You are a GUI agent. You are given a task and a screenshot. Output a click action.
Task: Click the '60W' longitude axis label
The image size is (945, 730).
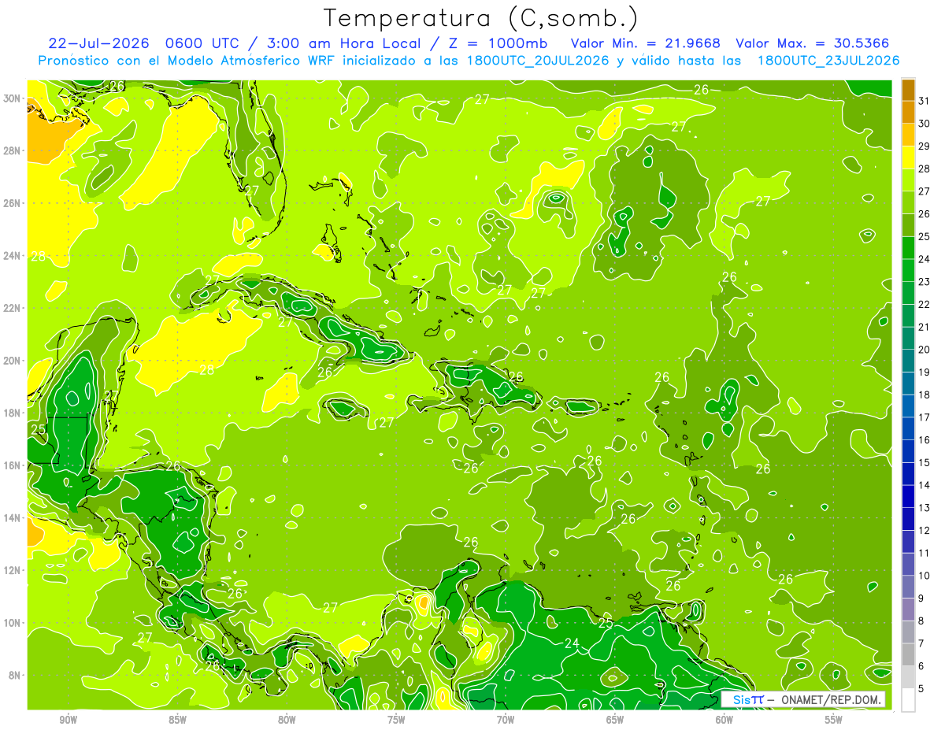tap(724, 720)
